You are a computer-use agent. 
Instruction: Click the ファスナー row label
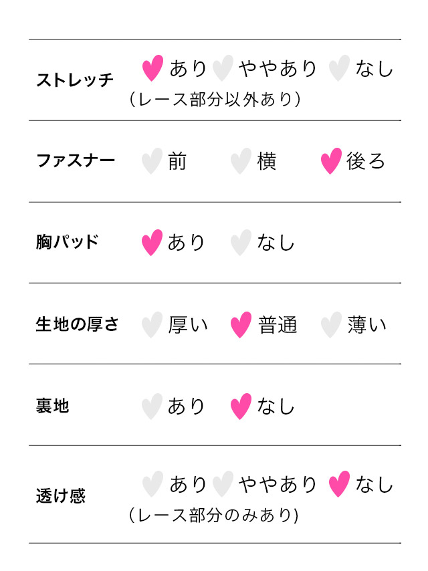click(x=76, y=160)
